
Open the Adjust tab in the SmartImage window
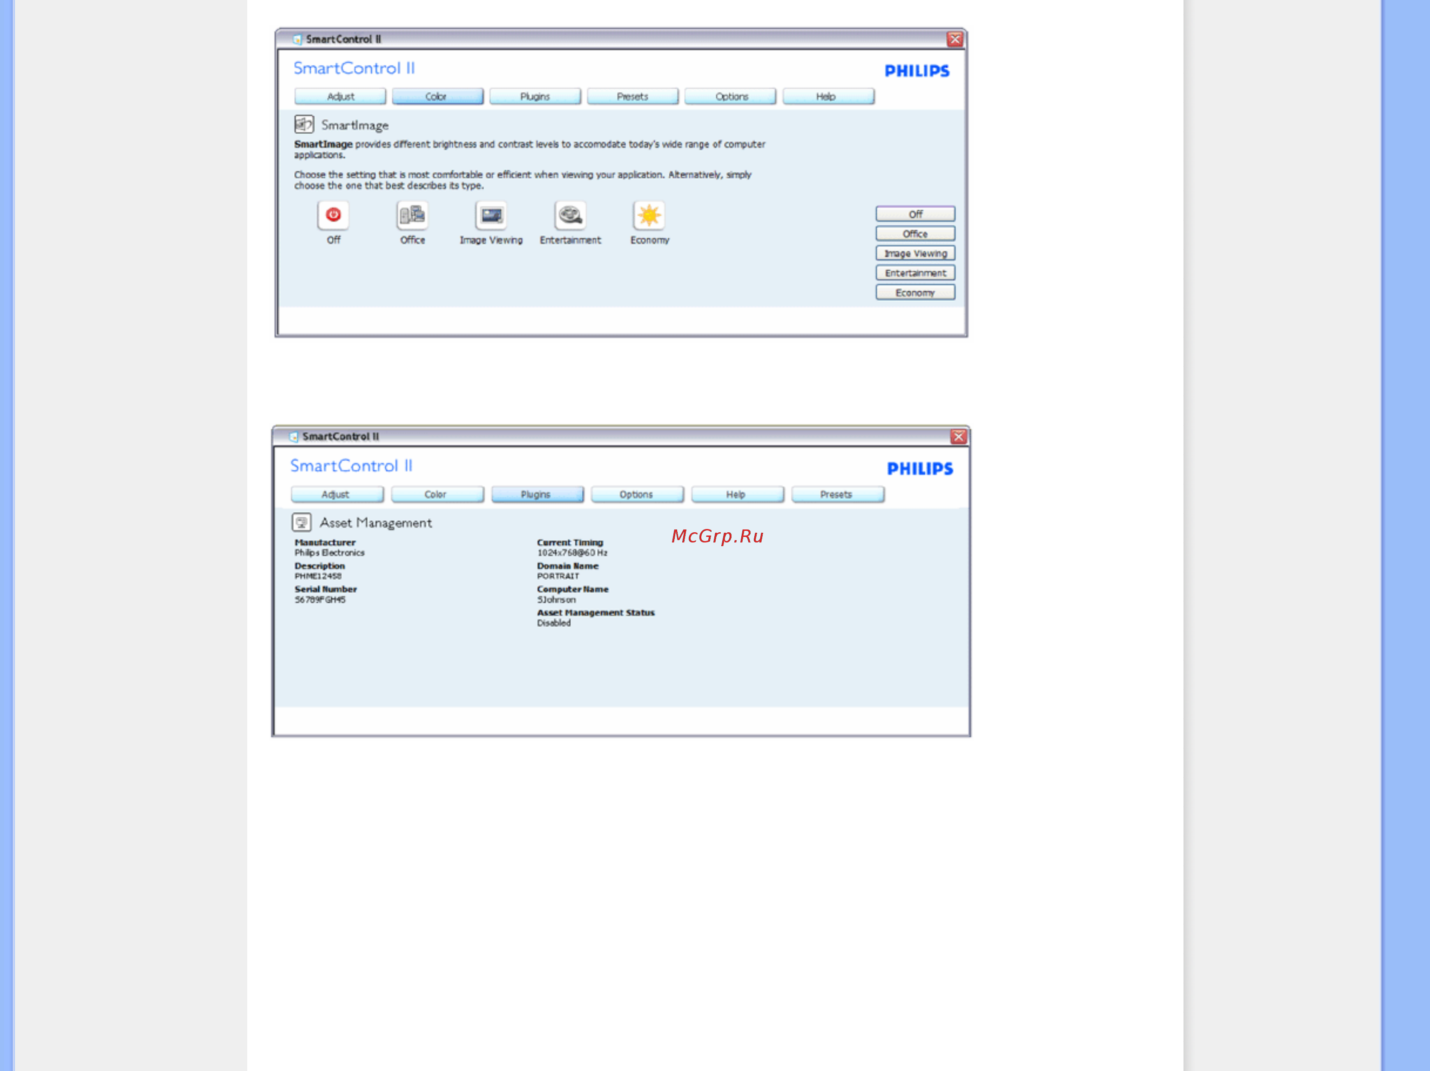340,96
